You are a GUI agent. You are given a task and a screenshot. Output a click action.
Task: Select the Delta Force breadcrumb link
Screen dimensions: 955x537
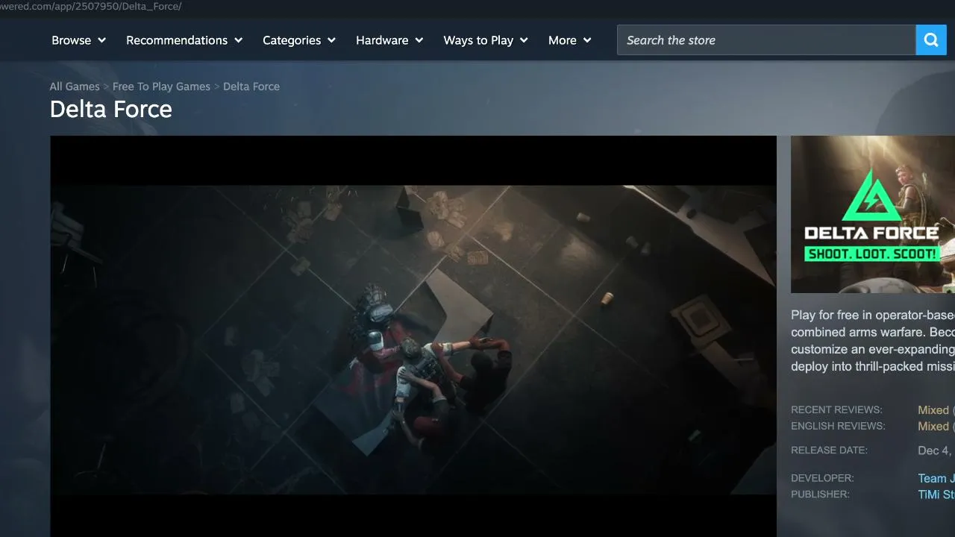251,87
